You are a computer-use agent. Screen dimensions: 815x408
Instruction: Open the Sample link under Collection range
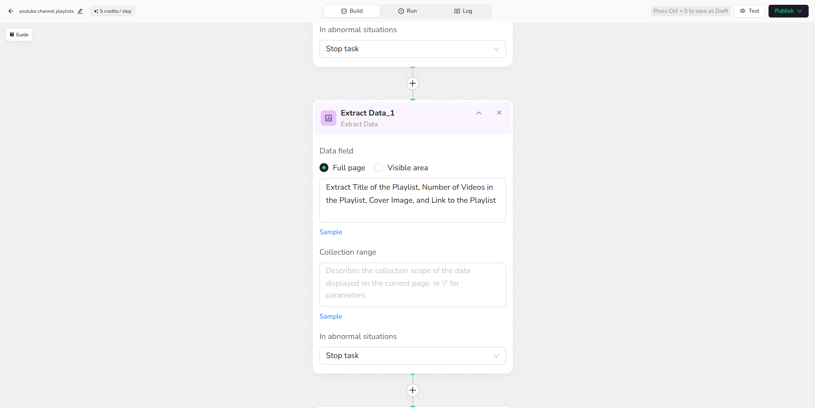click(x=331, y=316)
